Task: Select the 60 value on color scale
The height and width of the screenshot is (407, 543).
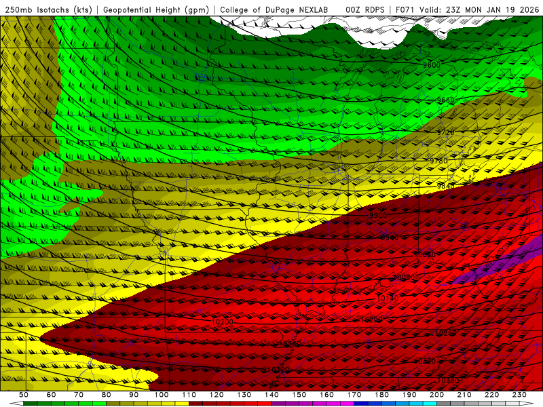Action: coord(52,395)
